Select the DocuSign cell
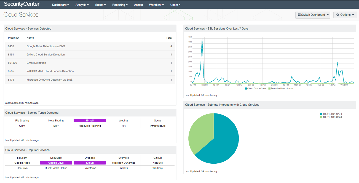 coord(56,158)
